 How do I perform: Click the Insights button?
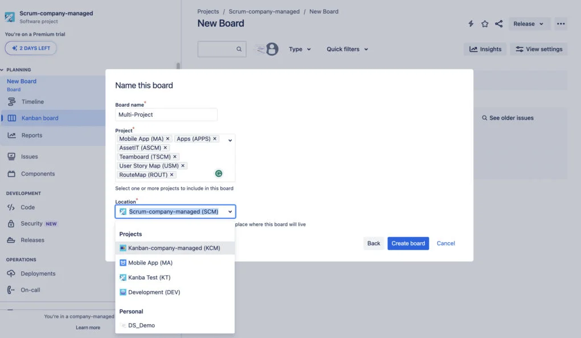(x=485, y=49)
